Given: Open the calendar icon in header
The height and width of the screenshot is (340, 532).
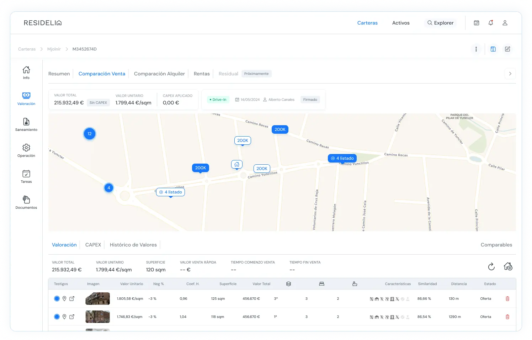Looking at the screenshot, I should coord(477,23).
